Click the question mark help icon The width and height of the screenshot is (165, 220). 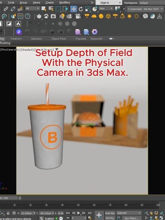point(27,16)
